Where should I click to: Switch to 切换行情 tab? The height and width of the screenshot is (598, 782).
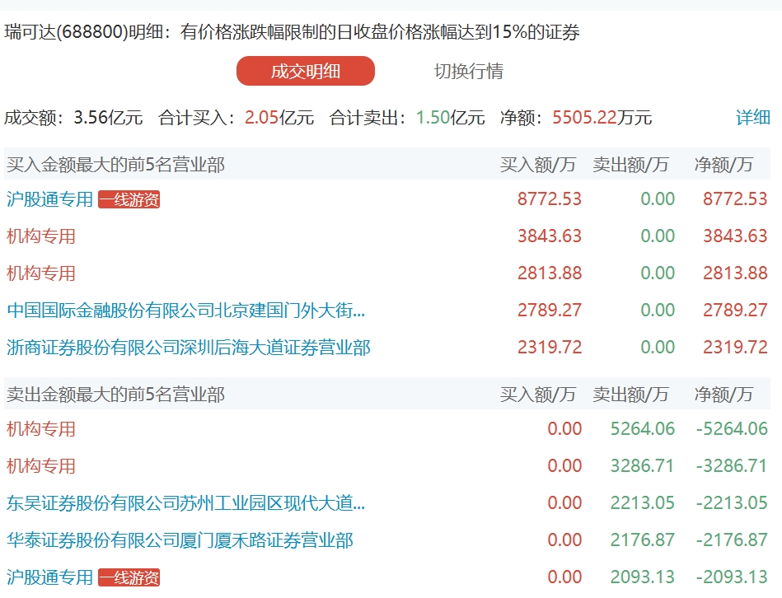point(469,71)
